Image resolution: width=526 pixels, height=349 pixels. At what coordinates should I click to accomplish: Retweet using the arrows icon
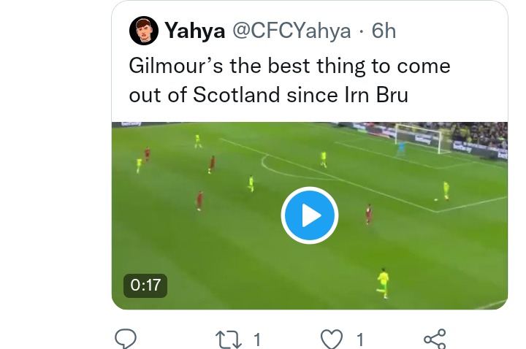pyautogui.click(x=229, y=340)
